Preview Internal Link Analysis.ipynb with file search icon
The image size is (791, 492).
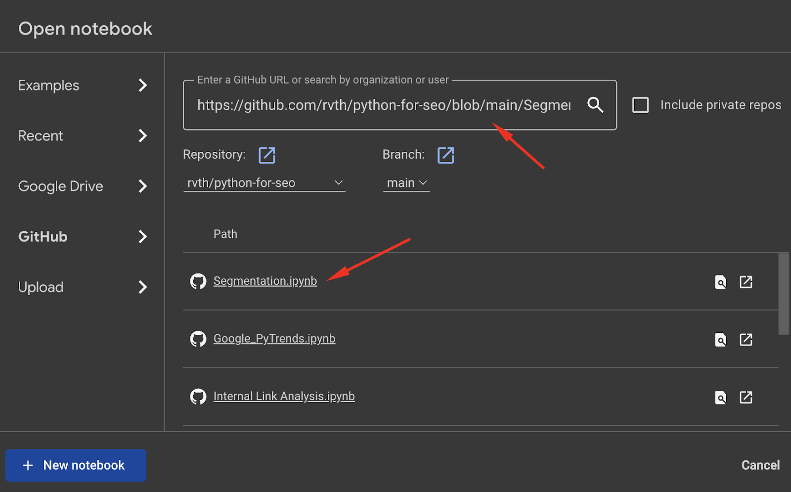point(721,398)
